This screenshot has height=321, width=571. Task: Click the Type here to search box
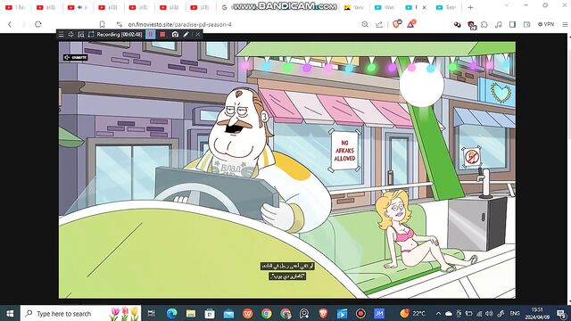coord(80,313)
